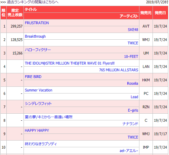
Task: Select the TWICE artist link under Breakthrough
Action: 133,43
